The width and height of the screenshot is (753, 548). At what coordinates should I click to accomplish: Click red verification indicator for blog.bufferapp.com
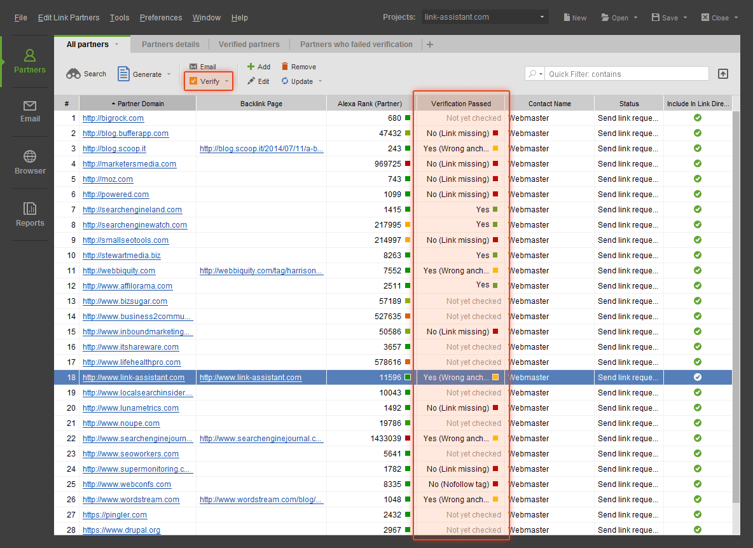(495, 133)
